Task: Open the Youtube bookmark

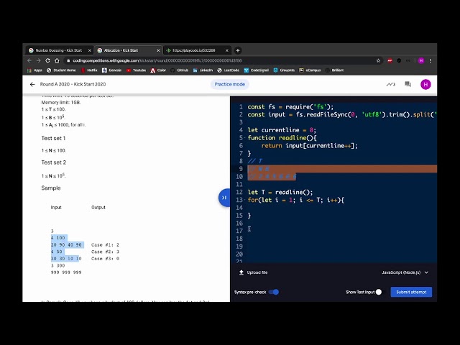Action: 136,70
